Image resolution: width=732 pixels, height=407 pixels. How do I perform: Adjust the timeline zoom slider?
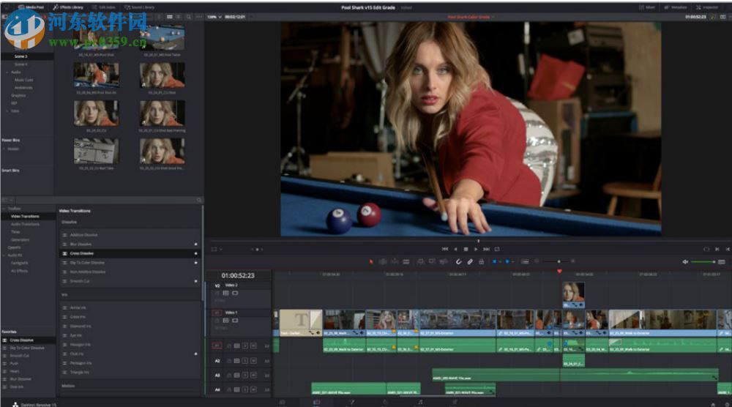[559, 262]
